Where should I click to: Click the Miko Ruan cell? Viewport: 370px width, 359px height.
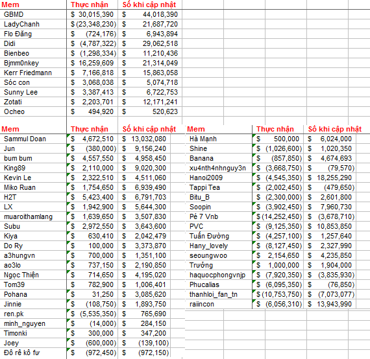coord(33,187)
